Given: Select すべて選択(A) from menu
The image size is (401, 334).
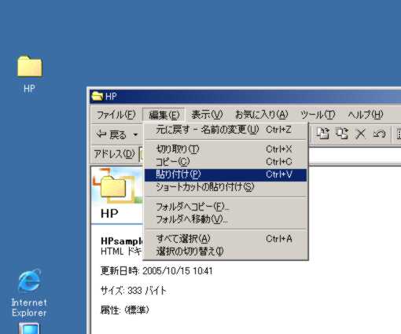Looking at the screenshot, I should [226, 239].
